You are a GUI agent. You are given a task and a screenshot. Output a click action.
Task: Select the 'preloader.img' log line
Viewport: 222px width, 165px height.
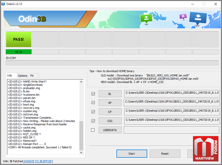point(24,88)
